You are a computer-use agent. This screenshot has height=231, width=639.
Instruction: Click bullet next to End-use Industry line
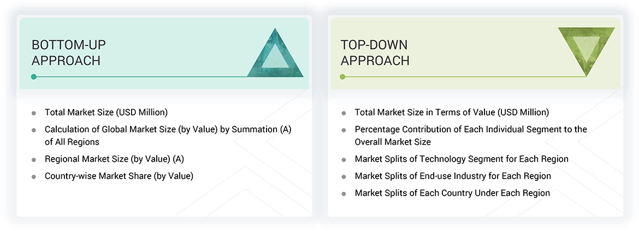pyautogui.click(x=344, y=177)
